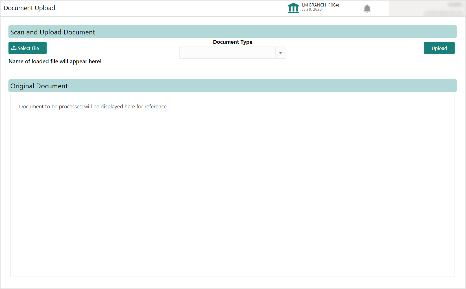The height and width of the screenshot is (289, 466).
Task: Click the Document Upload page title
Action: point(29,8)
